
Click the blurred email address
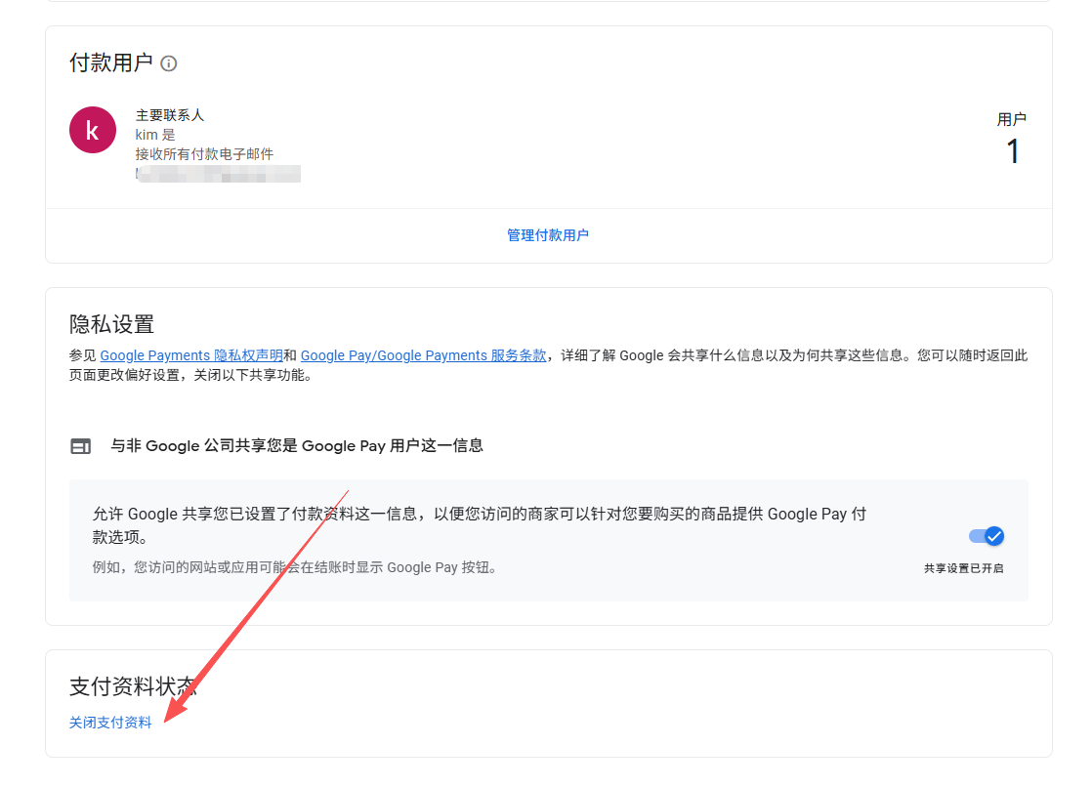[x=218, y=175]
